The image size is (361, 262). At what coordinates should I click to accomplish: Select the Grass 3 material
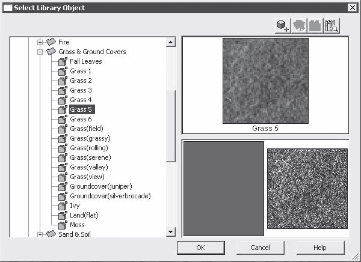coord(81,90)
